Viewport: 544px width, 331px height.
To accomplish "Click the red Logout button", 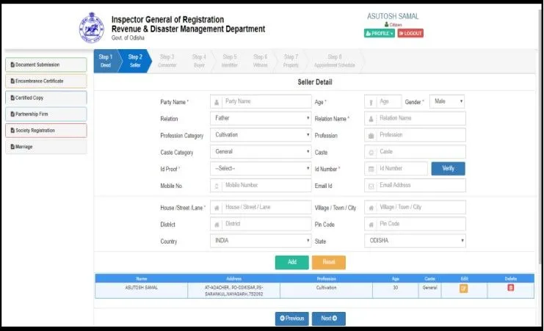I will [x=410, y=33].
